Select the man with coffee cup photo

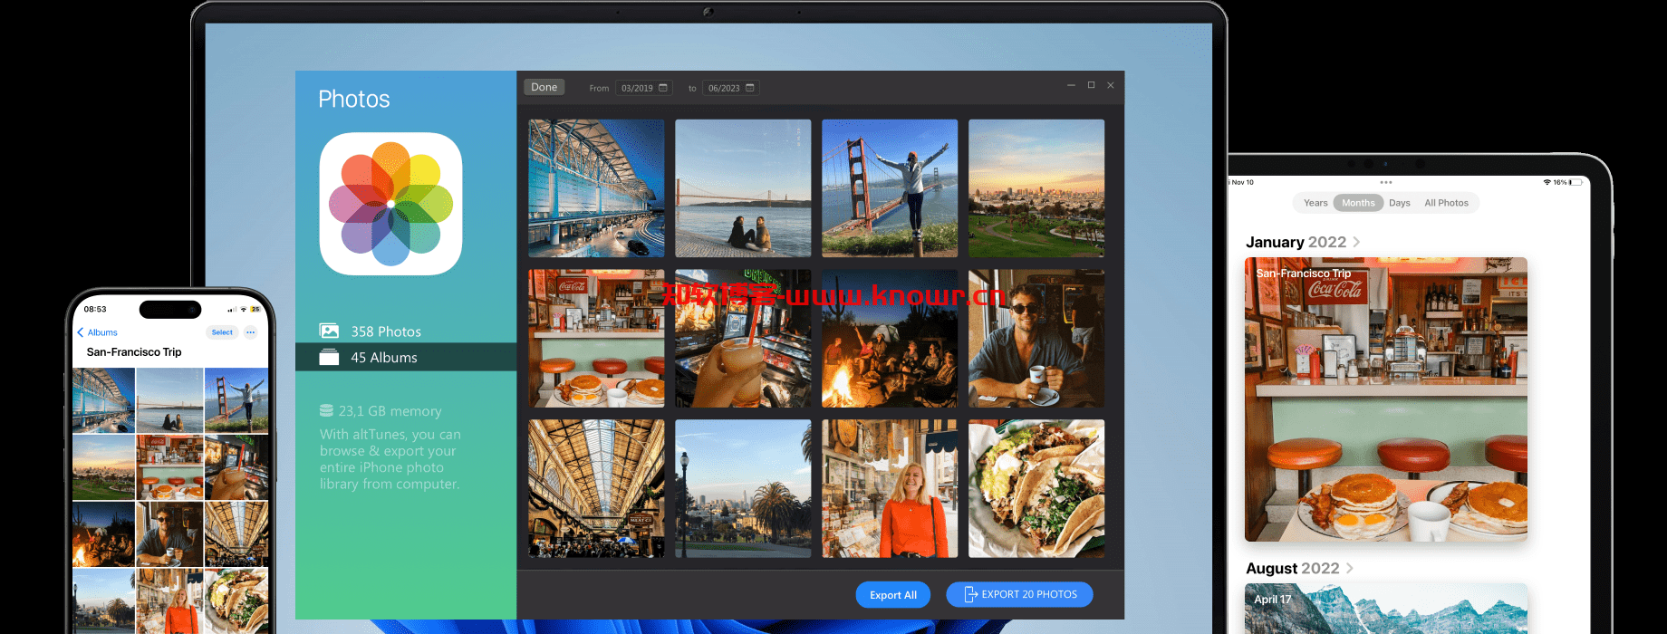click(1036, 338)
